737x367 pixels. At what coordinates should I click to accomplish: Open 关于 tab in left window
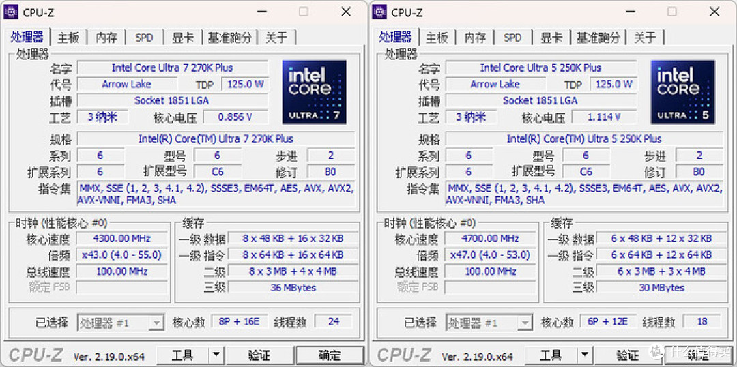(x=276, y=38)
